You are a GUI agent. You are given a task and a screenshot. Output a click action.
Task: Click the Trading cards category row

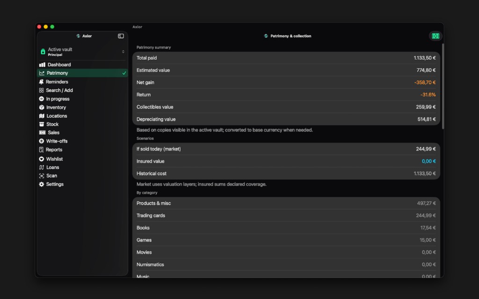click(286, 215)
